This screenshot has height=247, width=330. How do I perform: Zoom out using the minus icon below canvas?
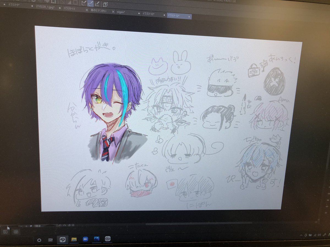point(21,226)
